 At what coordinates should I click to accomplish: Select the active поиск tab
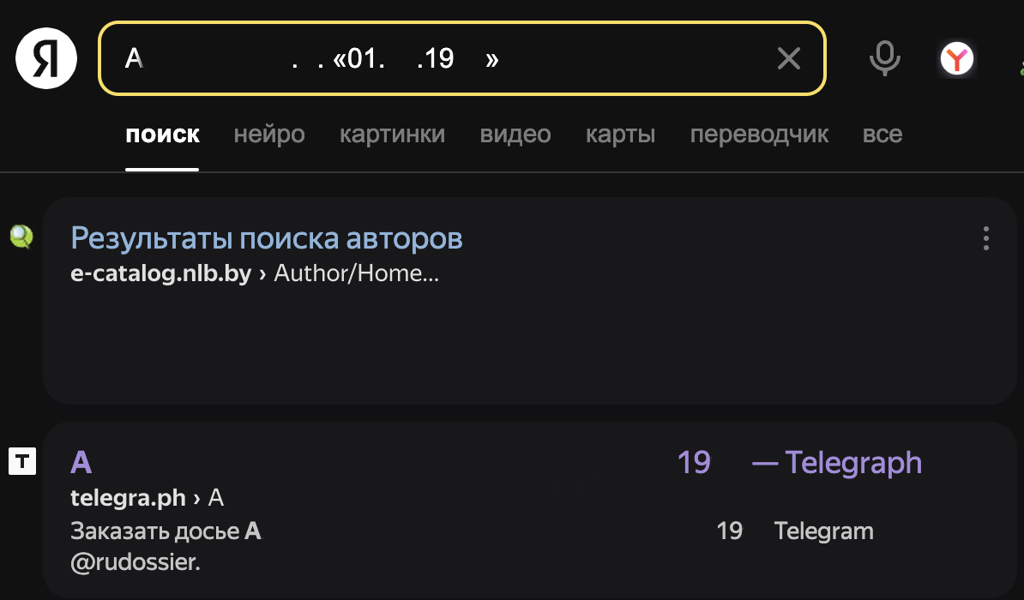pos(162,134)
